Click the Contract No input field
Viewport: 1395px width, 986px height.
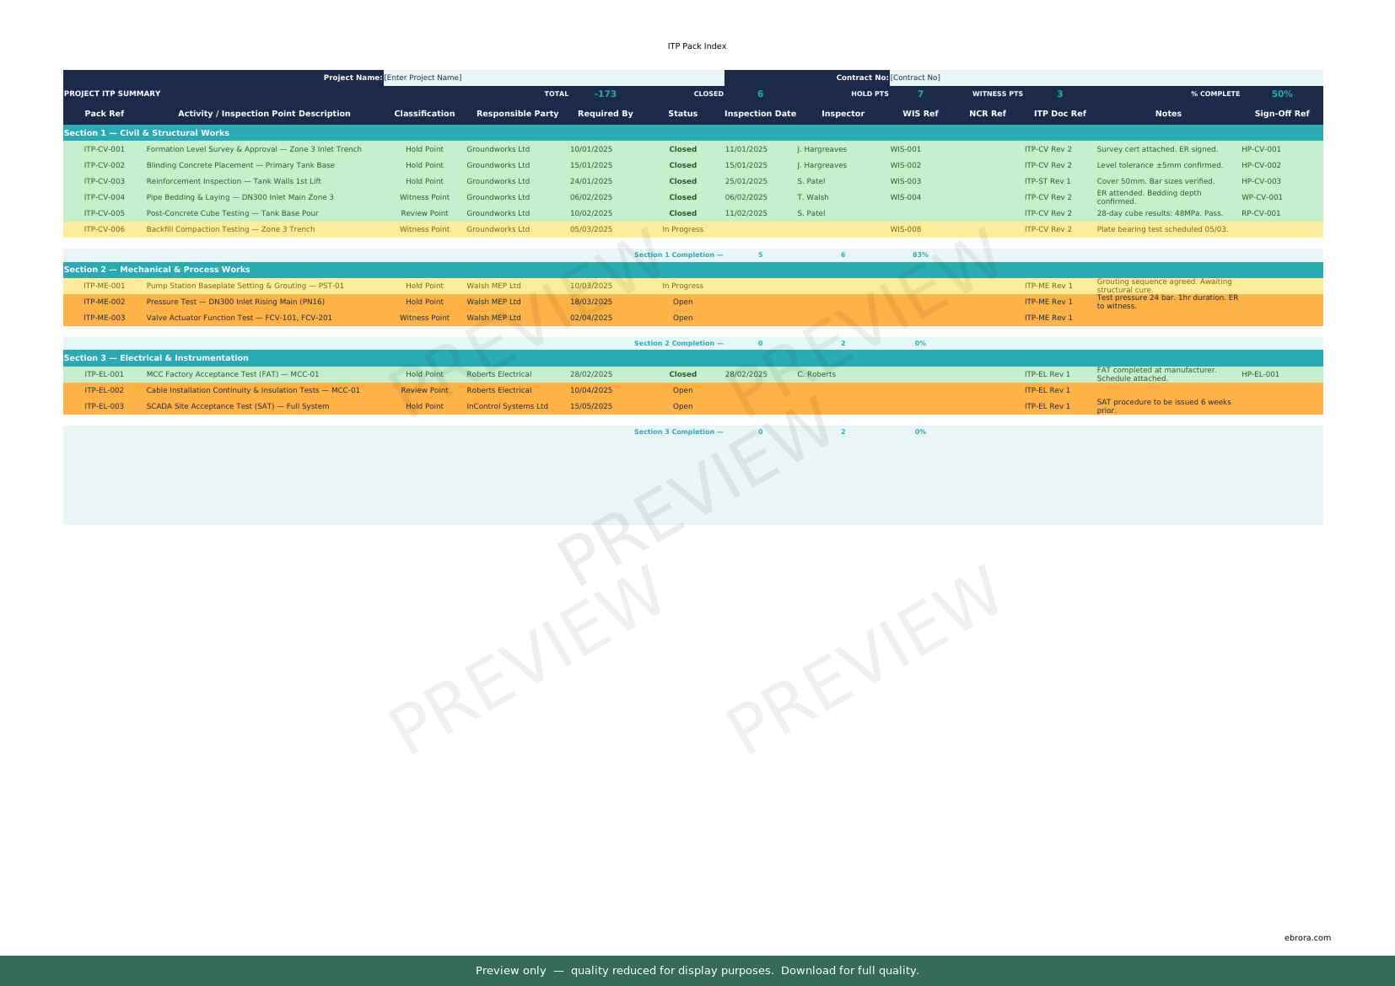[x=1105, y=78]
